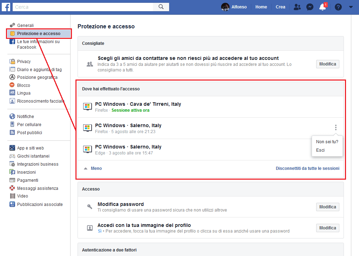Image resolution: width=359 pixels, height=256 pixels.
Task: Open three-dot menu for Salerno Firefox session
Action: click(335, 128)
